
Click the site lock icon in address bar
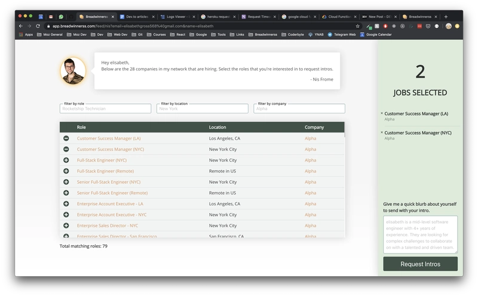click(48, 26)
